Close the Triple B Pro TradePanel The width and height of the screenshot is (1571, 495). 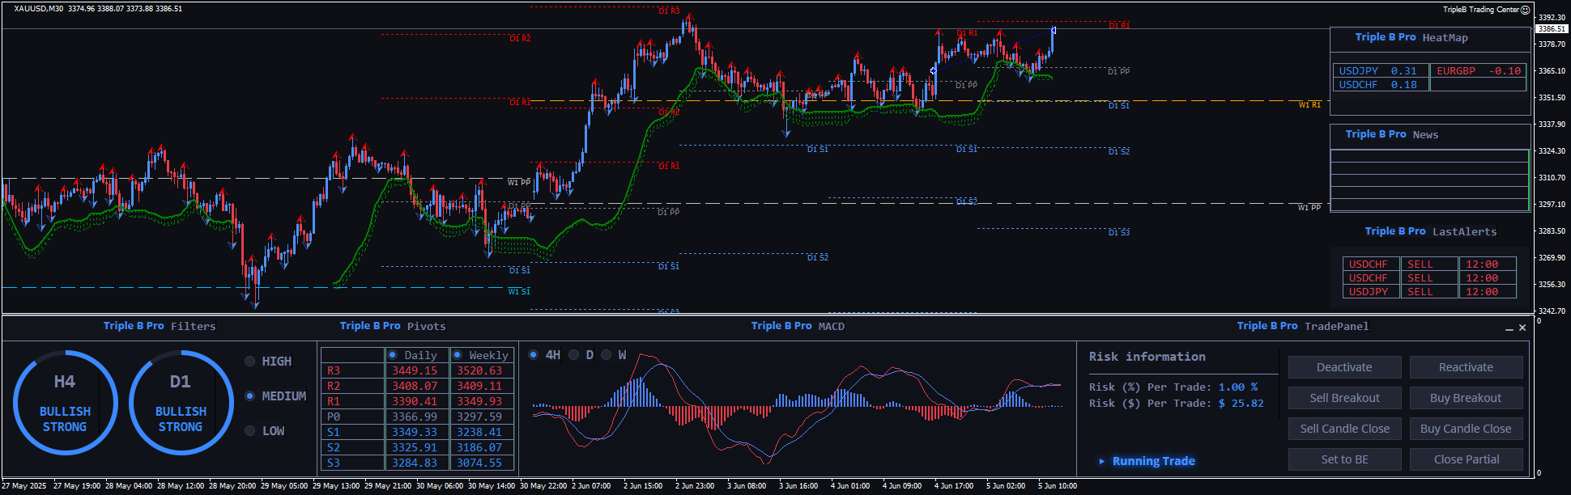click(x=1522, y=328)
